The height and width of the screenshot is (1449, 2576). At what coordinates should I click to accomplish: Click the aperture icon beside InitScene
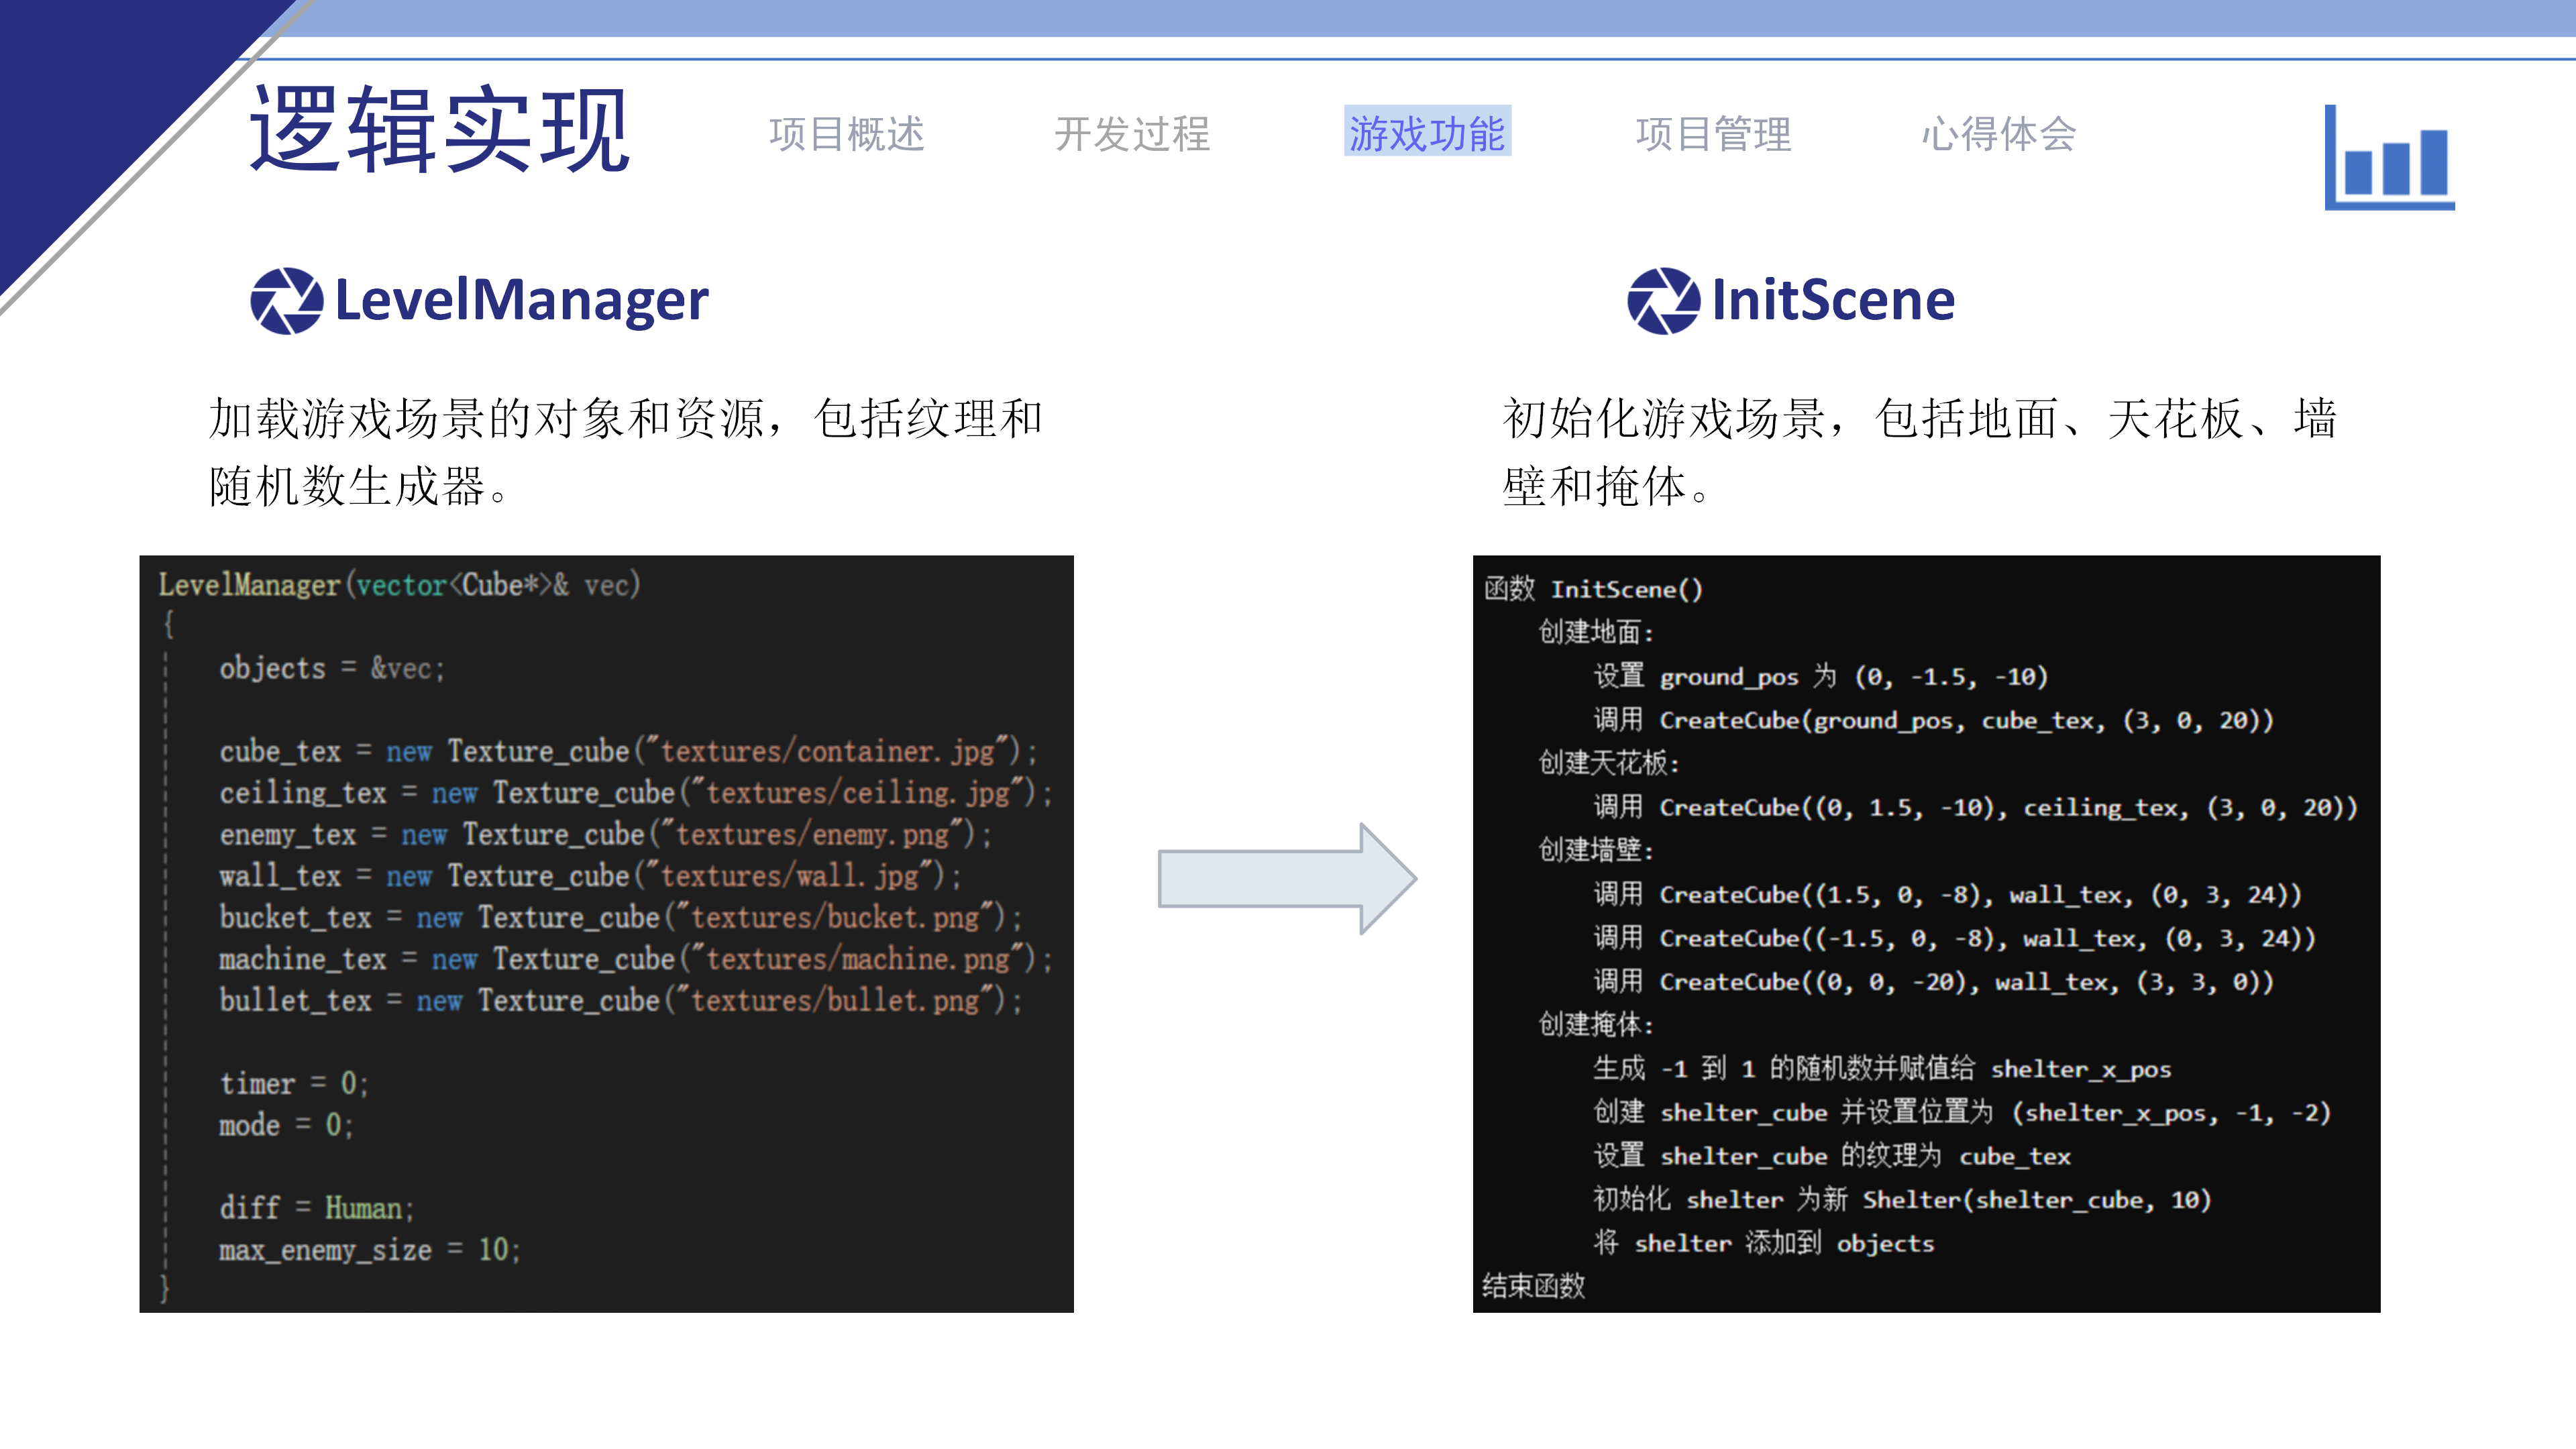pos(1663,300)
